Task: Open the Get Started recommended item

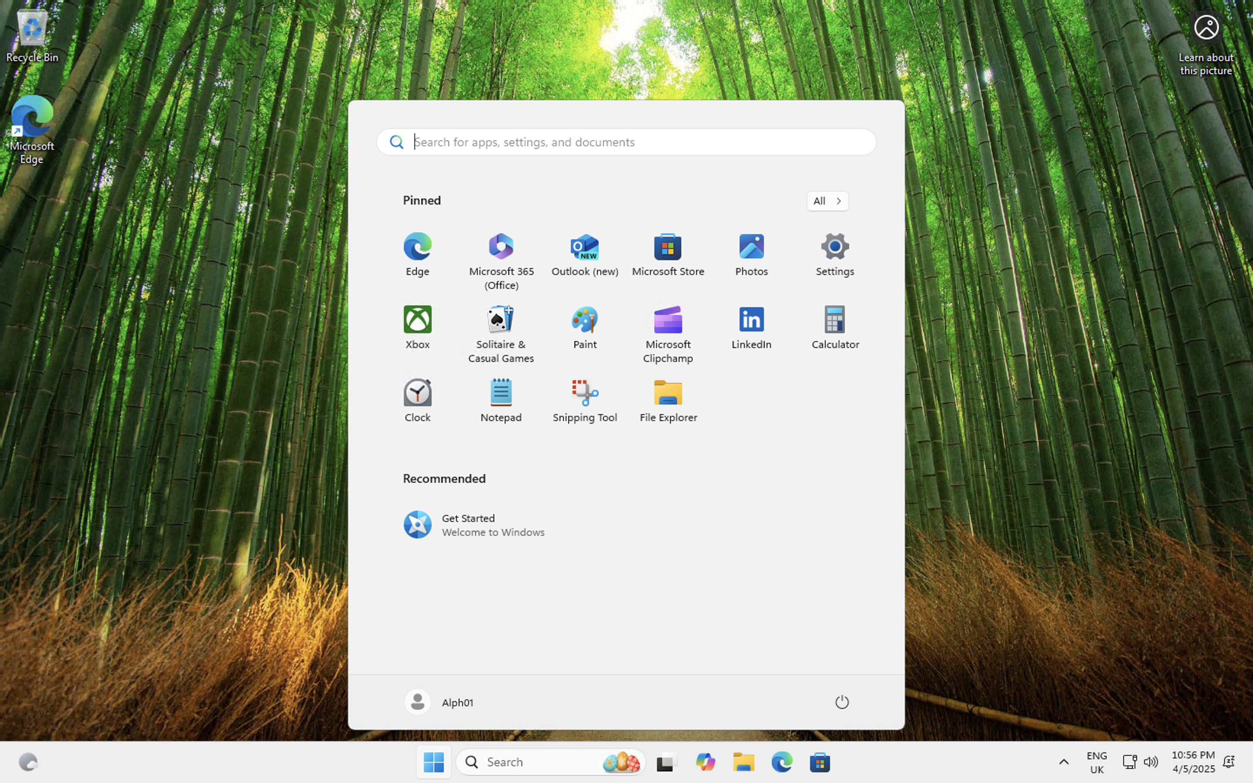Action: click(474, 525)
